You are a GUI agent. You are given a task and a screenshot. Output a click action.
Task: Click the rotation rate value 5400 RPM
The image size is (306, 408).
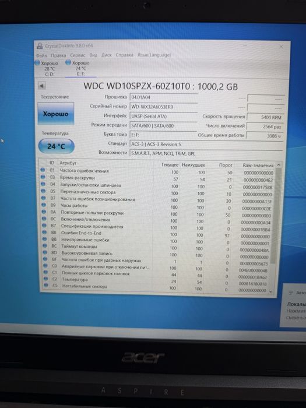[x=265, y=117]
